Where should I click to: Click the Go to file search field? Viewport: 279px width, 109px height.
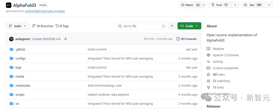[x=141, y=26]
